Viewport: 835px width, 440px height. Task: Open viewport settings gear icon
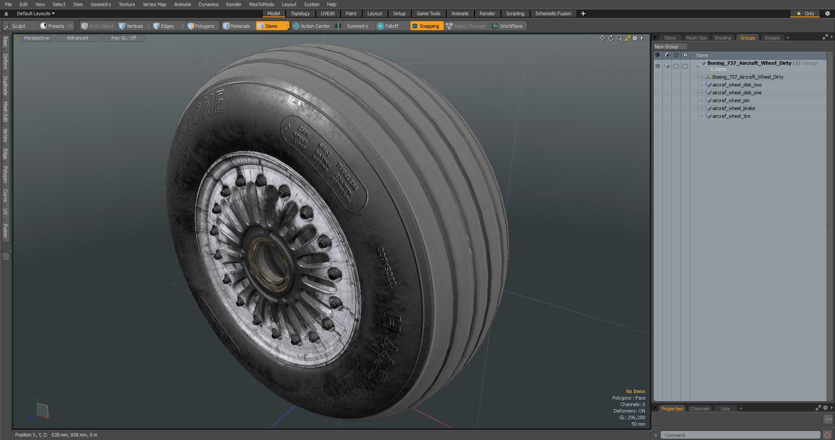(635, 38)
